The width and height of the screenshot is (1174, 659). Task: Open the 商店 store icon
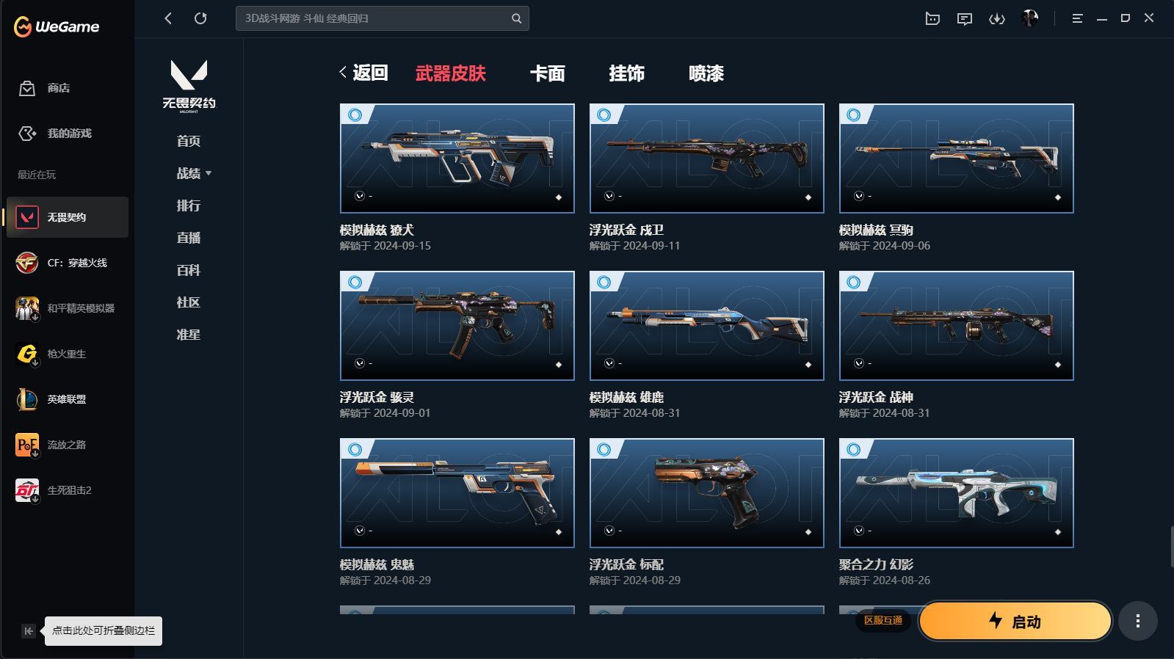(x=27, y=88)
